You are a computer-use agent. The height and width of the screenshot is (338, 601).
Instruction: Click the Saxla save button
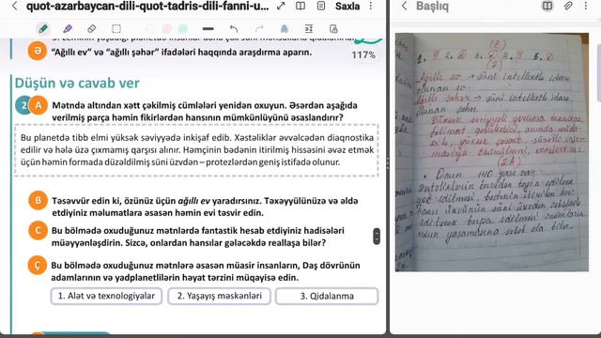347,7
